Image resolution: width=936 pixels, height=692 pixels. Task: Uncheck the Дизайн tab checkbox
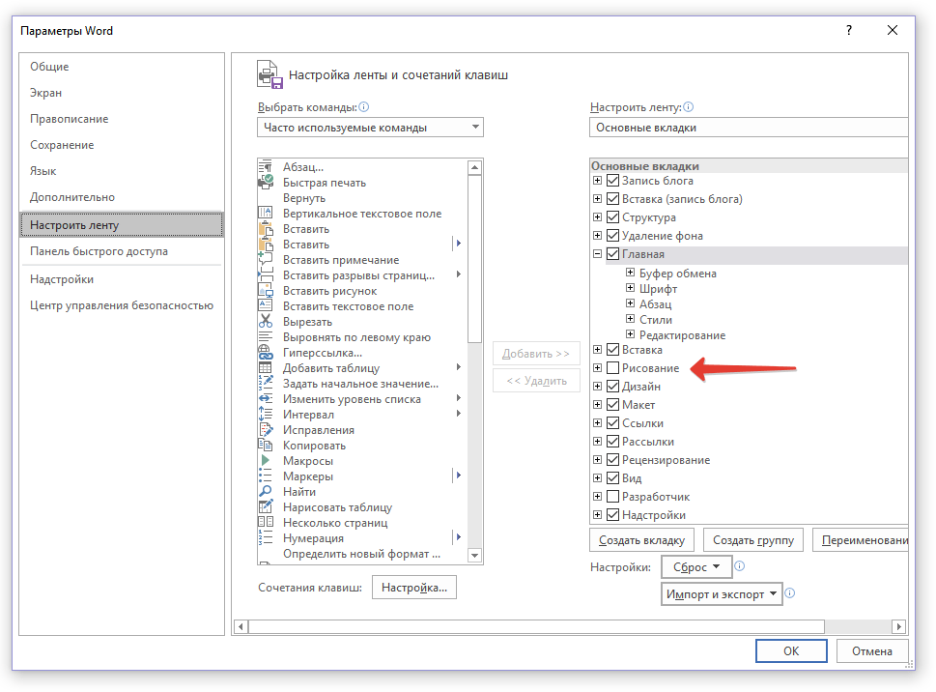pos(612,387)
